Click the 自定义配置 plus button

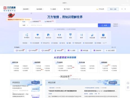pos(110,50)
